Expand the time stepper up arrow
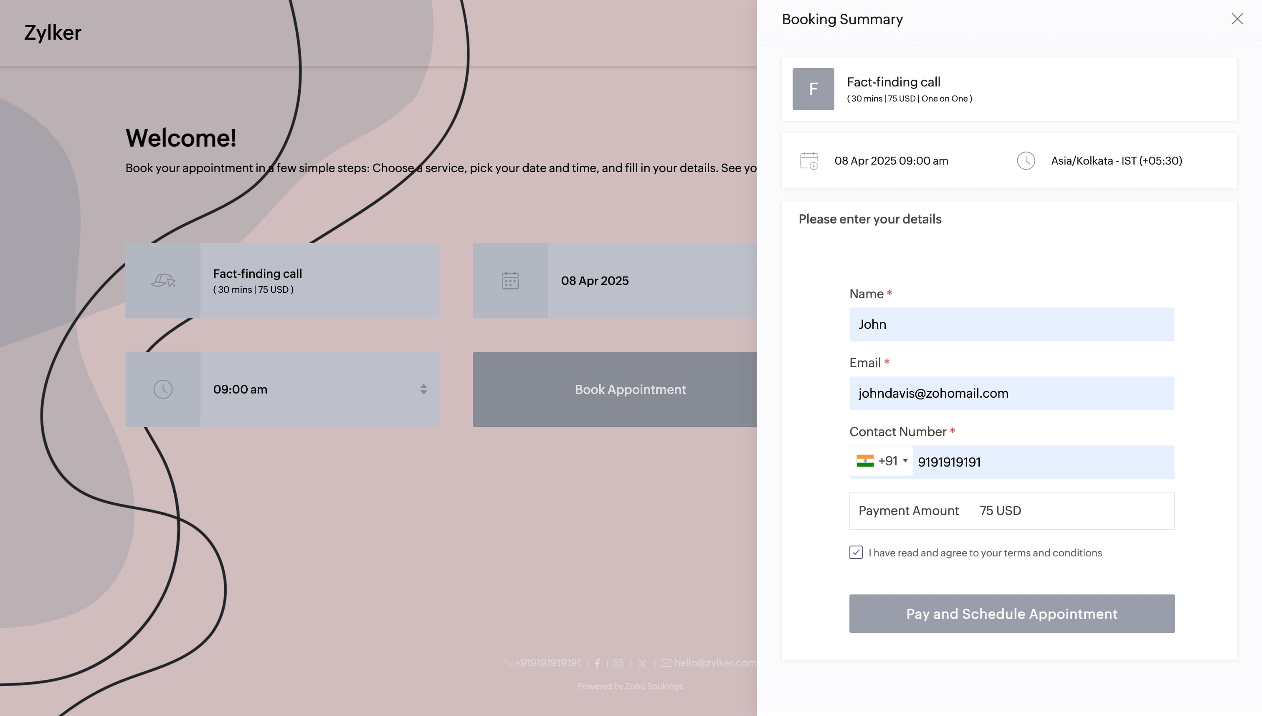1262x716 pixels. point(423,386)
